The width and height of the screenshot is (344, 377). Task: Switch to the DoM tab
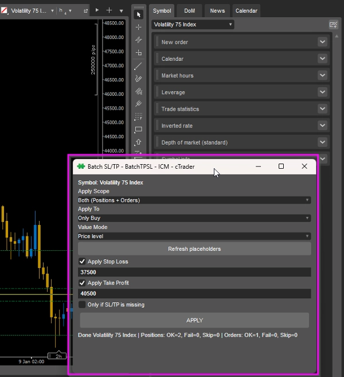(189, 10)
